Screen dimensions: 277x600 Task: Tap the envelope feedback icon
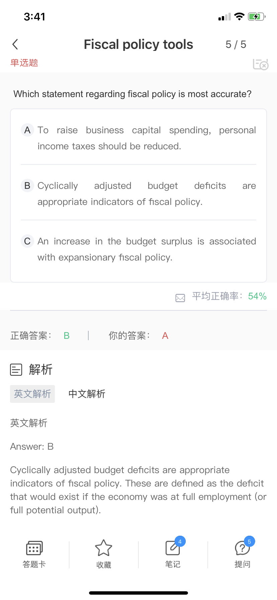tap(180, 298)
